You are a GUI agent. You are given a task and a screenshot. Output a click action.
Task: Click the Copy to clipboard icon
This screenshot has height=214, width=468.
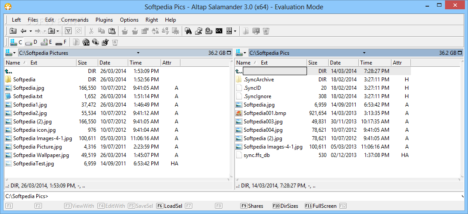click(101, 31)
